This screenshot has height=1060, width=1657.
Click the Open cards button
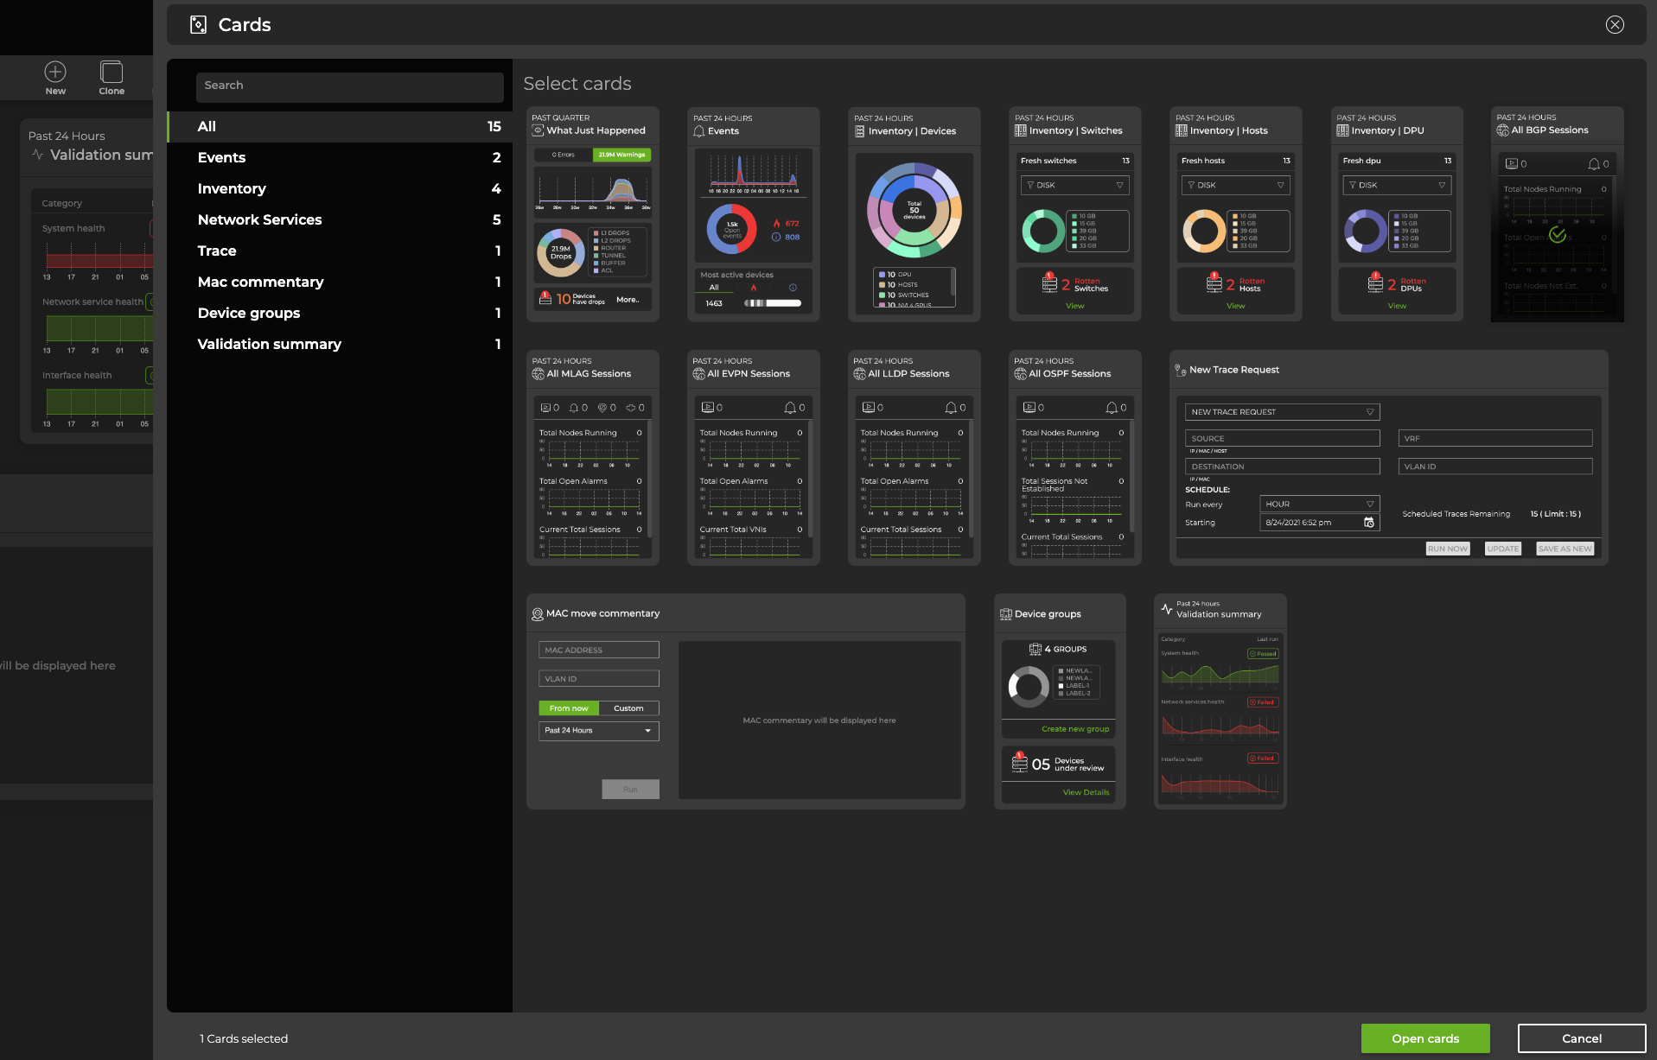pos(1424,1038)
